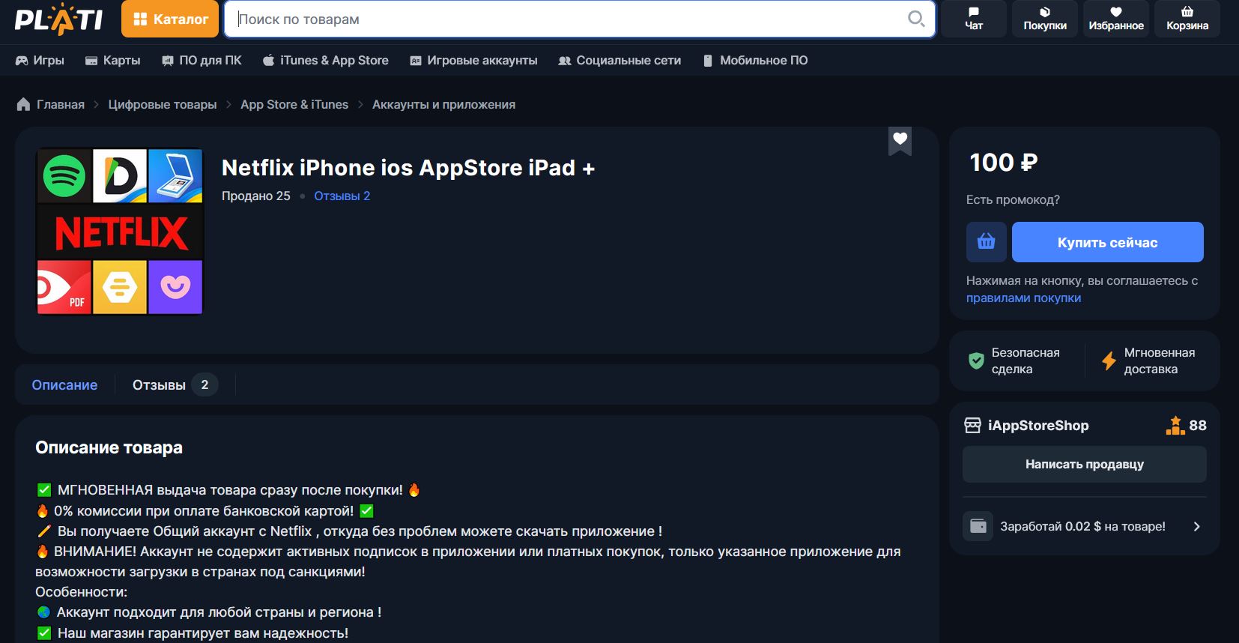Go to iTunes & App Store category
Image resolution: width=1239 pixels, height=643 pixels.
(x=326, y=60)
